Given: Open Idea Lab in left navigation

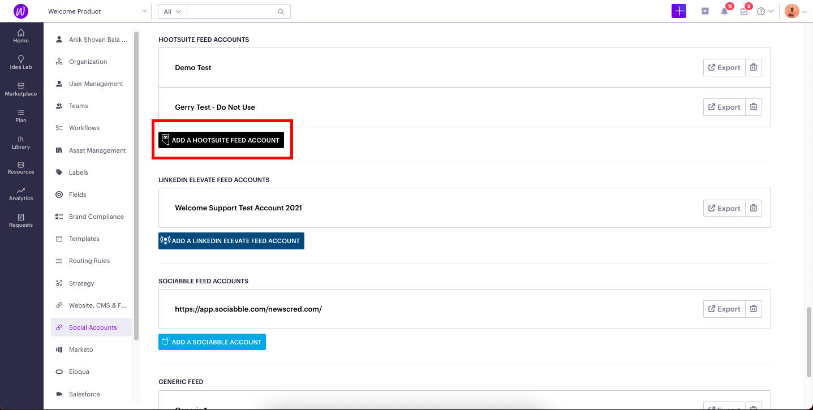Looking at the screenshot, I should point(21,62).
